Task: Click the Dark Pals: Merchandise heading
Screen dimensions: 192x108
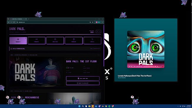Action: [25, 97]
